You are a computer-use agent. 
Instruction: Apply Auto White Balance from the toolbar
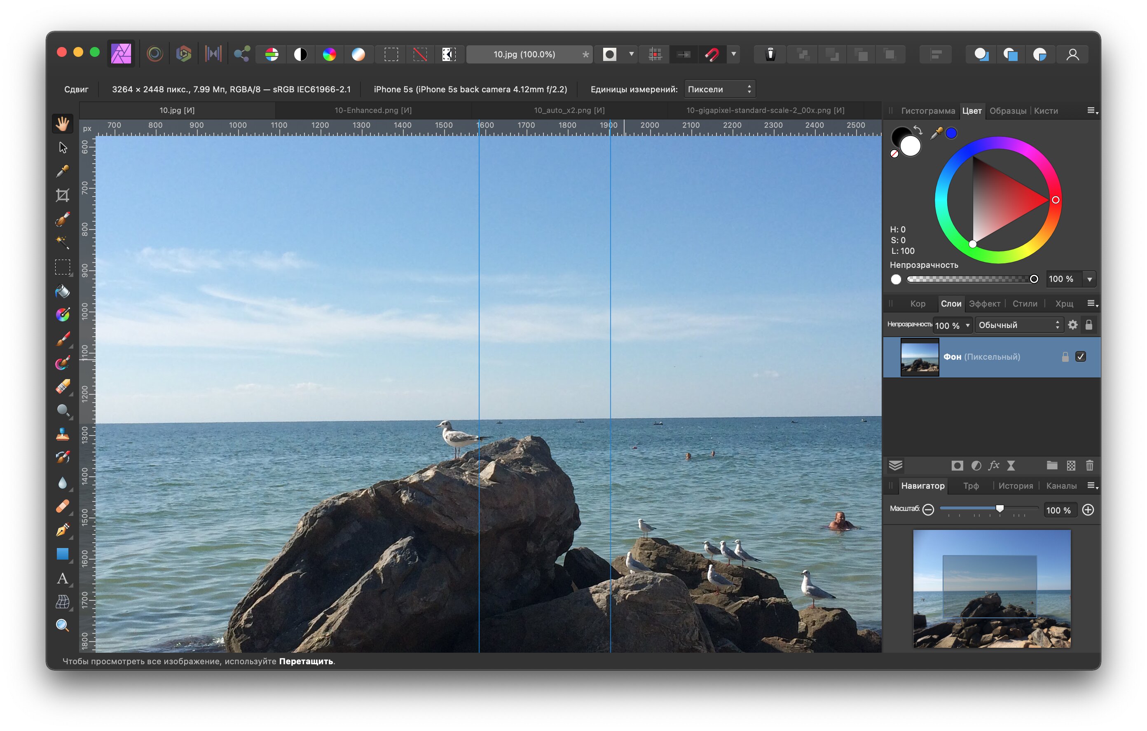tap(358, 54)
